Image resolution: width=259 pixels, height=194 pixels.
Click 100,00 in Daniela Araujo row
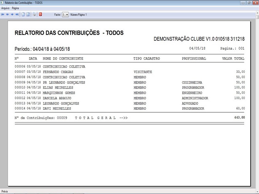[240, 98]
